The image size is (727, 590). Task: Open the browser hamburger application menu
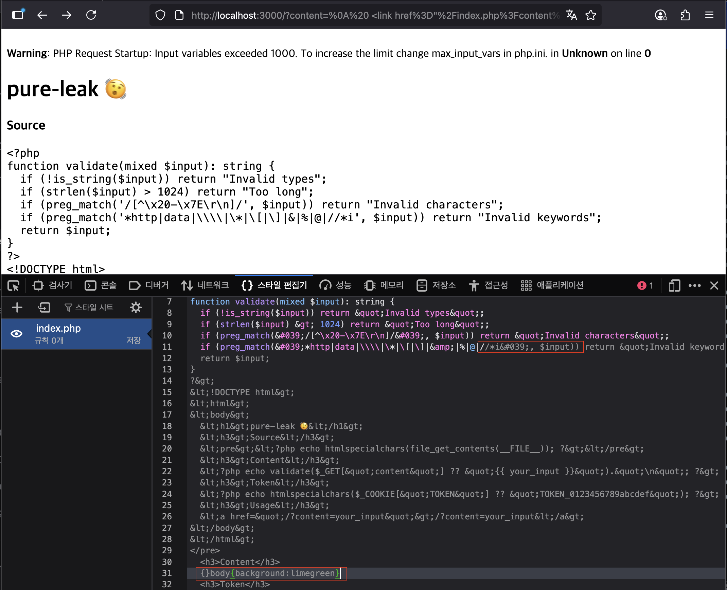(x=709, y=15)
